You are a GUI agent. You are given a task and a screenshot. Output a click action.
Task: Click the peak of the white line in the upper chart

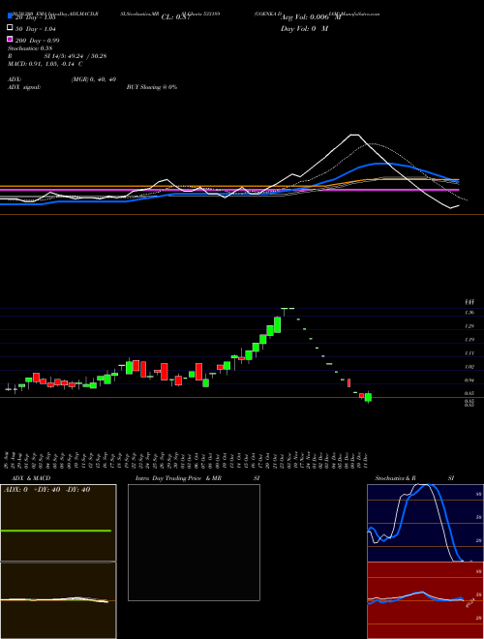click(x=354, y=135)
